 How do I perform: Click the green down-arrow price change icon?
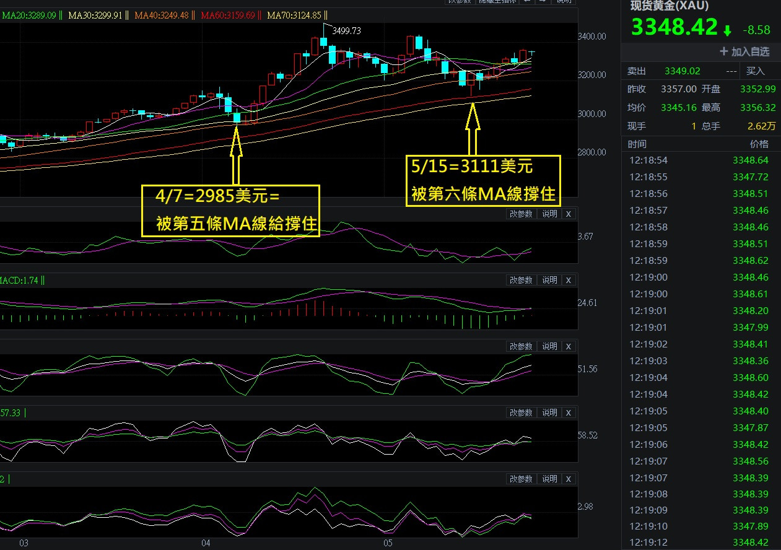[x=728, y=30]
